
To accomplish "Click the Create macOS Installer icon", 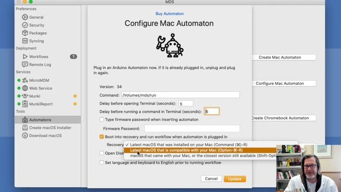I will [x=25, y=127].
